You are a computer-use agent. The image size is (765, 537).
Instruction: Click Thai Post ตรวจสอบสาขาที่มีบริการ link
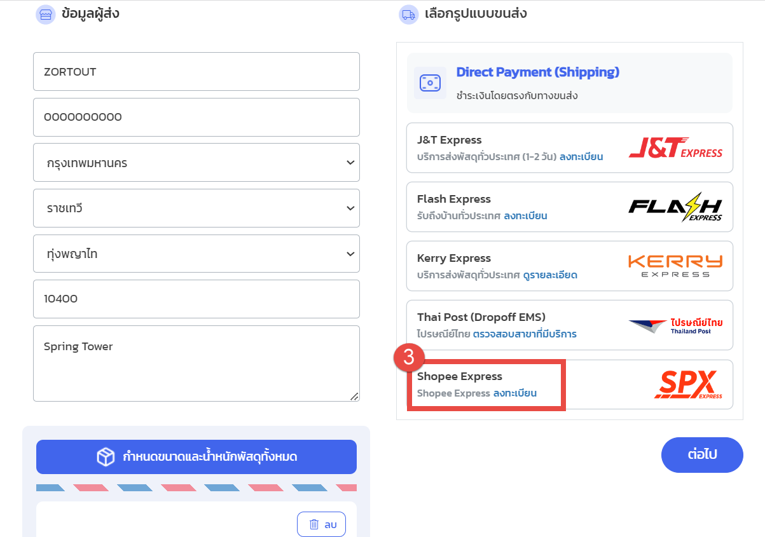coord(525,334)
